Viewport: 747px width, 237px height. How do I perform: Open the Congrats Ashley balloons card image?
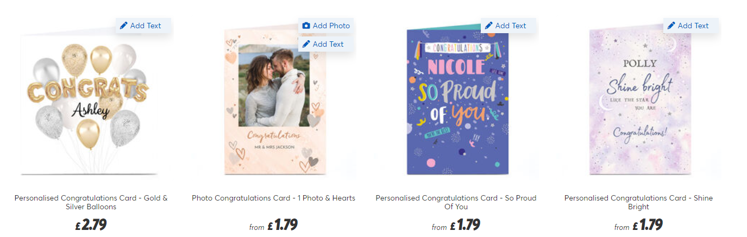pyautogui.click(x=90, y=104)
